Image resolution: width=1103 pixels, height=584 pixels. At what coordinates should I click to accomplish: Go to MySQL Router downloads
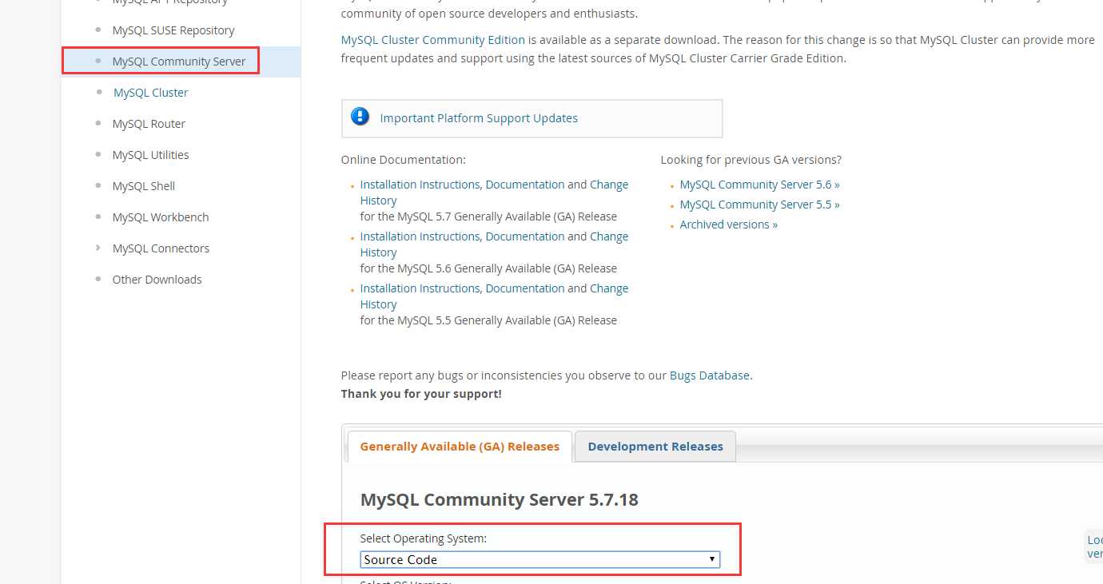click(149, 124)
